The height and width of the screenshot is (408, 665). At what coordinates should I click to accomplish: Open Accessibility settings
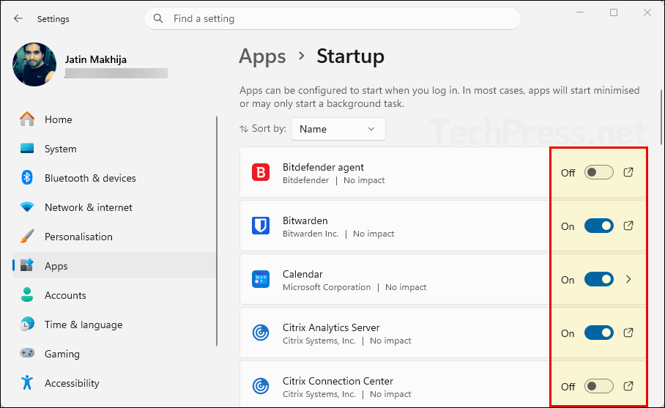pyautogui.click(x=114, y=383)
